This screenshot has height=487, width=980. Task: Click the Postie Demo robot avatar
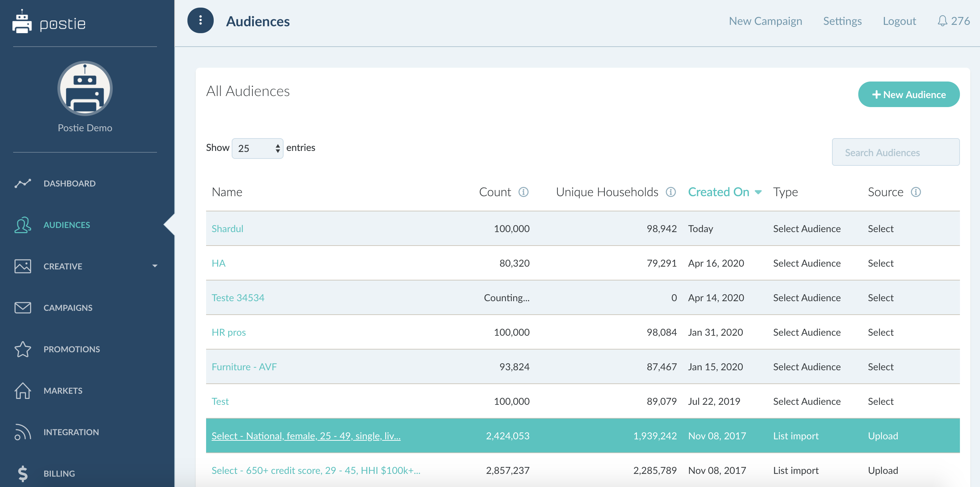85,89
